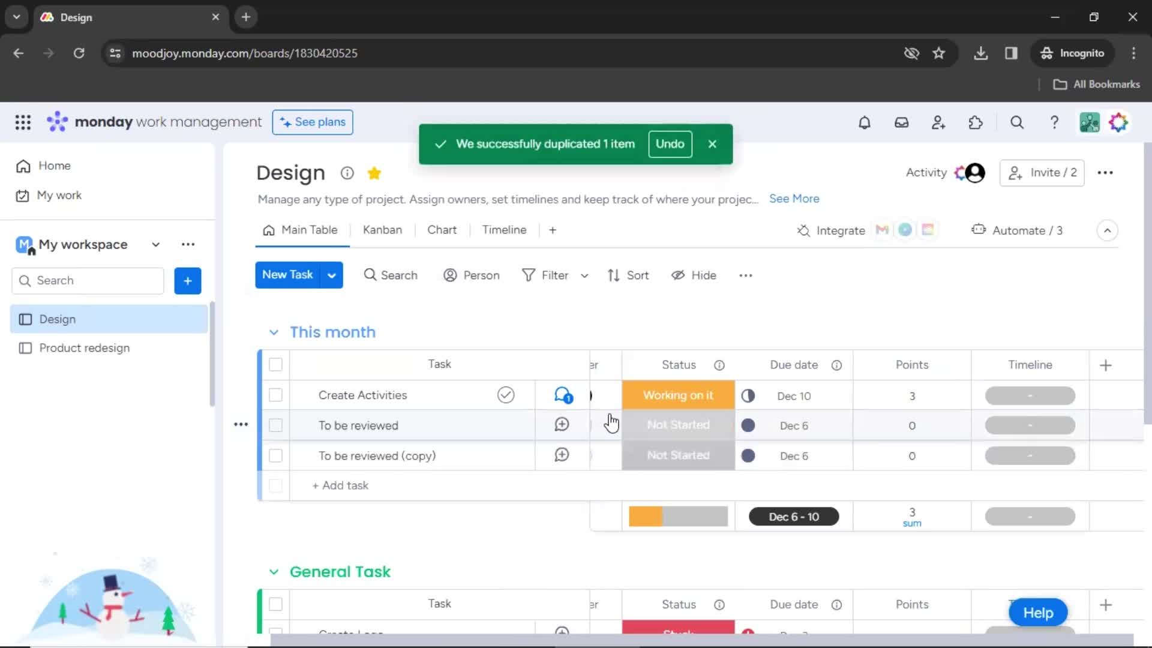Click Invite / 2 button in header
The width and height of the screenshot is (1152, 648).
1043,172
